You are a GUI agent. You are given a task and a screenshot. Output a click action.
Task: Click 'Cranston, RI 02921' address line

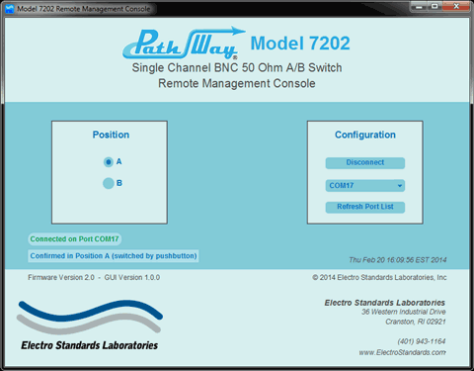pyautogui.click(x=416, y=322)
